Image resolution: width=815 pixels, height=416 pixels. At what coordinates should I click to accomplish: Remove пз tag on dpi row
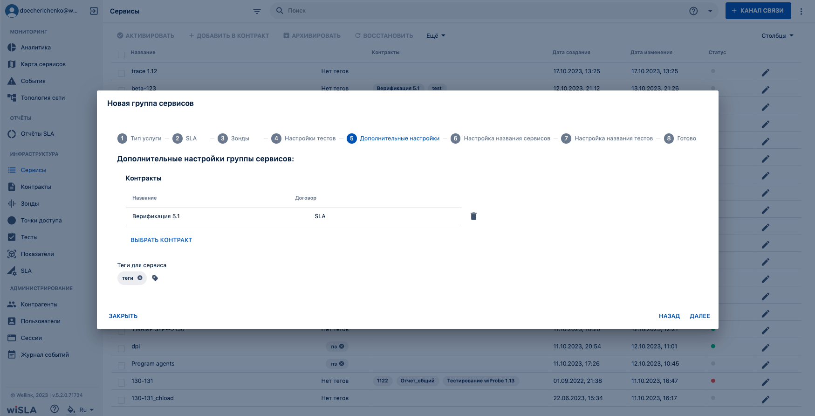click(342, 347)
